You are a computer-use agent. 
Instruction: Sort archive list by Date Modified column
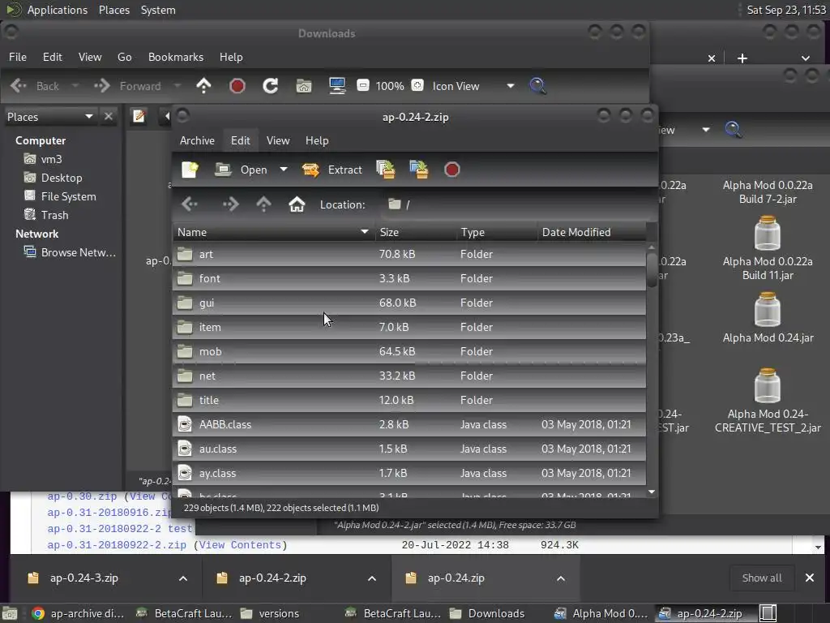[x=592, y=232]
